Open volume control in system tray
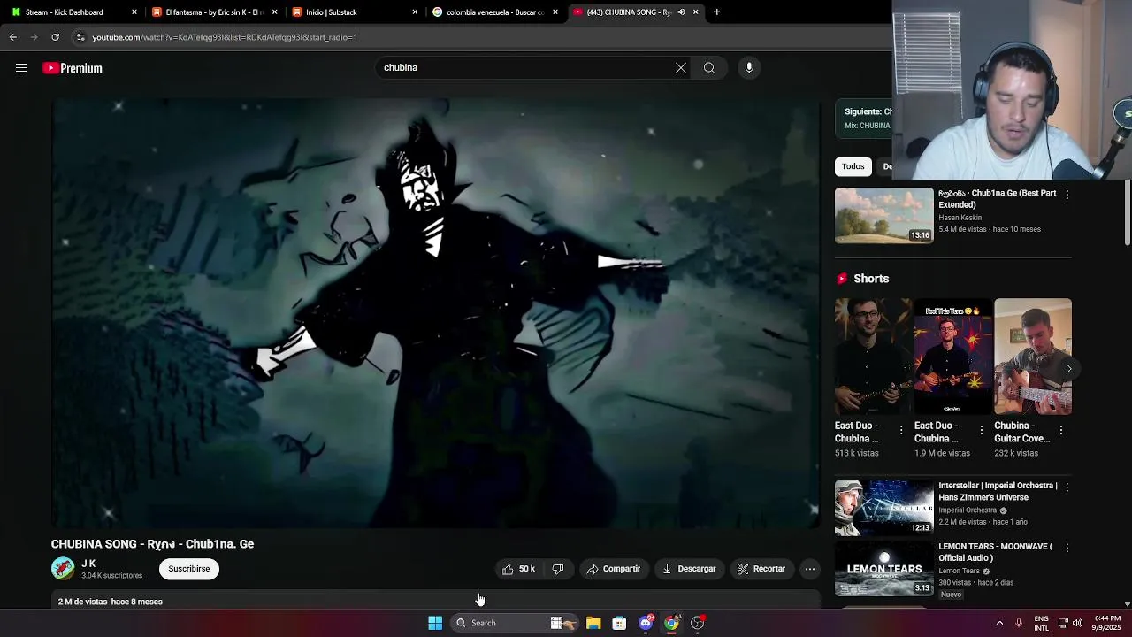 [x=1077, y=623]
